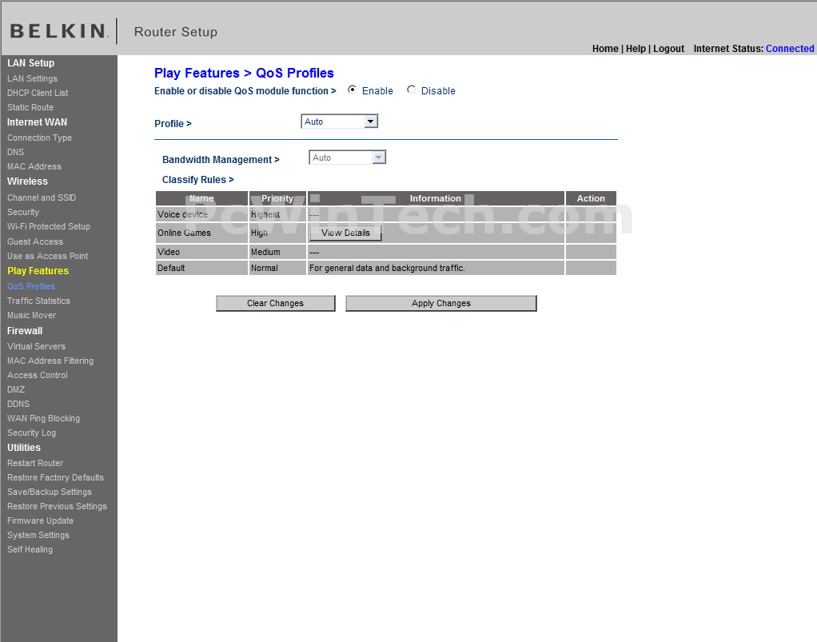Screen dimensions: 817x642
Task: Click the Firewall section heading
Action: click(x=25, y=331)
